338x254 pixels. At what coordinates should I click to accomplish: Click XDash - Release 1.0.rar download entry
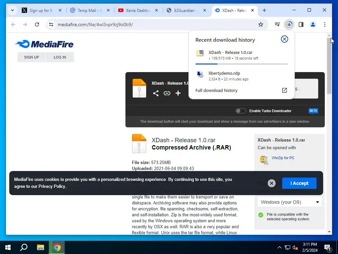coord(241,55)
